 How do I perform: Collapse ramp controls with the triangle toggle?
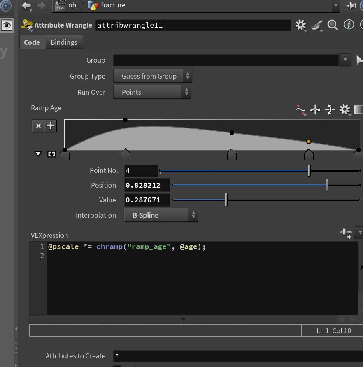tap(38, 154)
